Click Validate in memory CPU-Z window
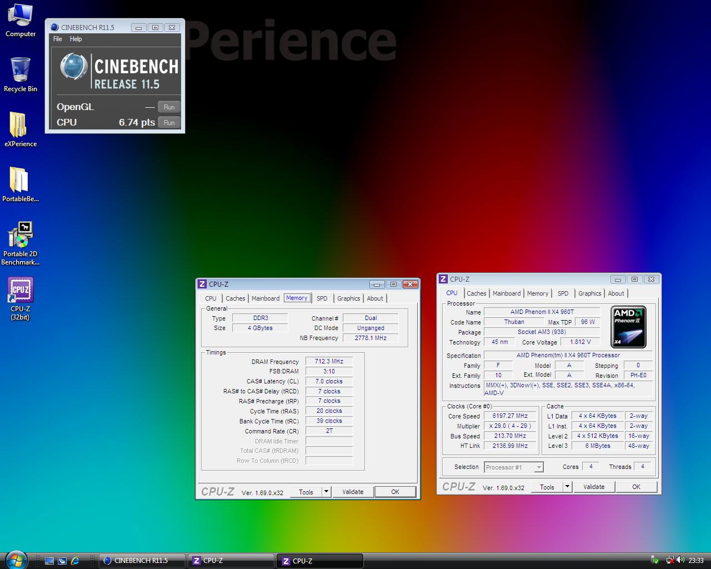 pos(353,492)
